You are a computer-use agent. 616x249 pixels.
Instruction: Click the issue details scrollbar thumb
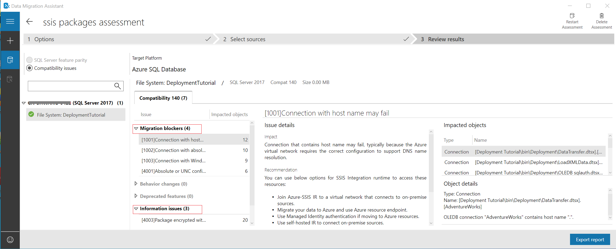(431, 163)
